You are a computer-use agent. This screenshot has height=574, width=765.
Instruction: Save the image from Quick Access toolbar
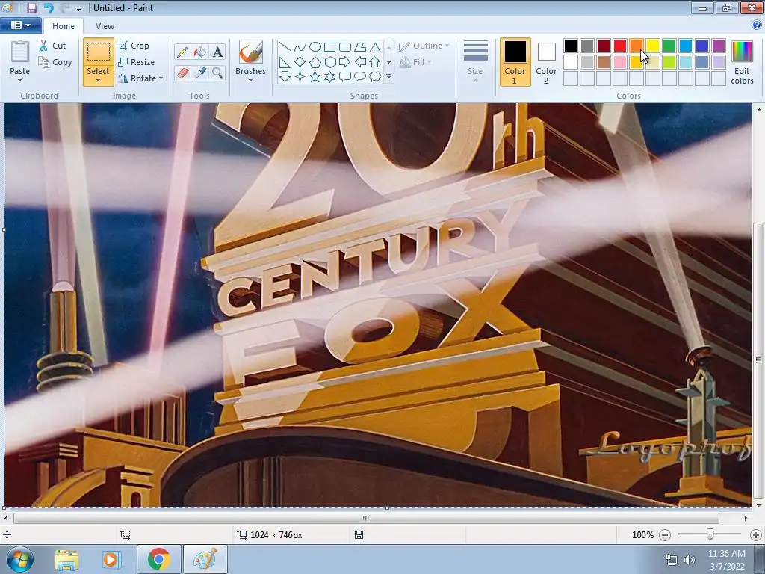[x=32, y=7]
